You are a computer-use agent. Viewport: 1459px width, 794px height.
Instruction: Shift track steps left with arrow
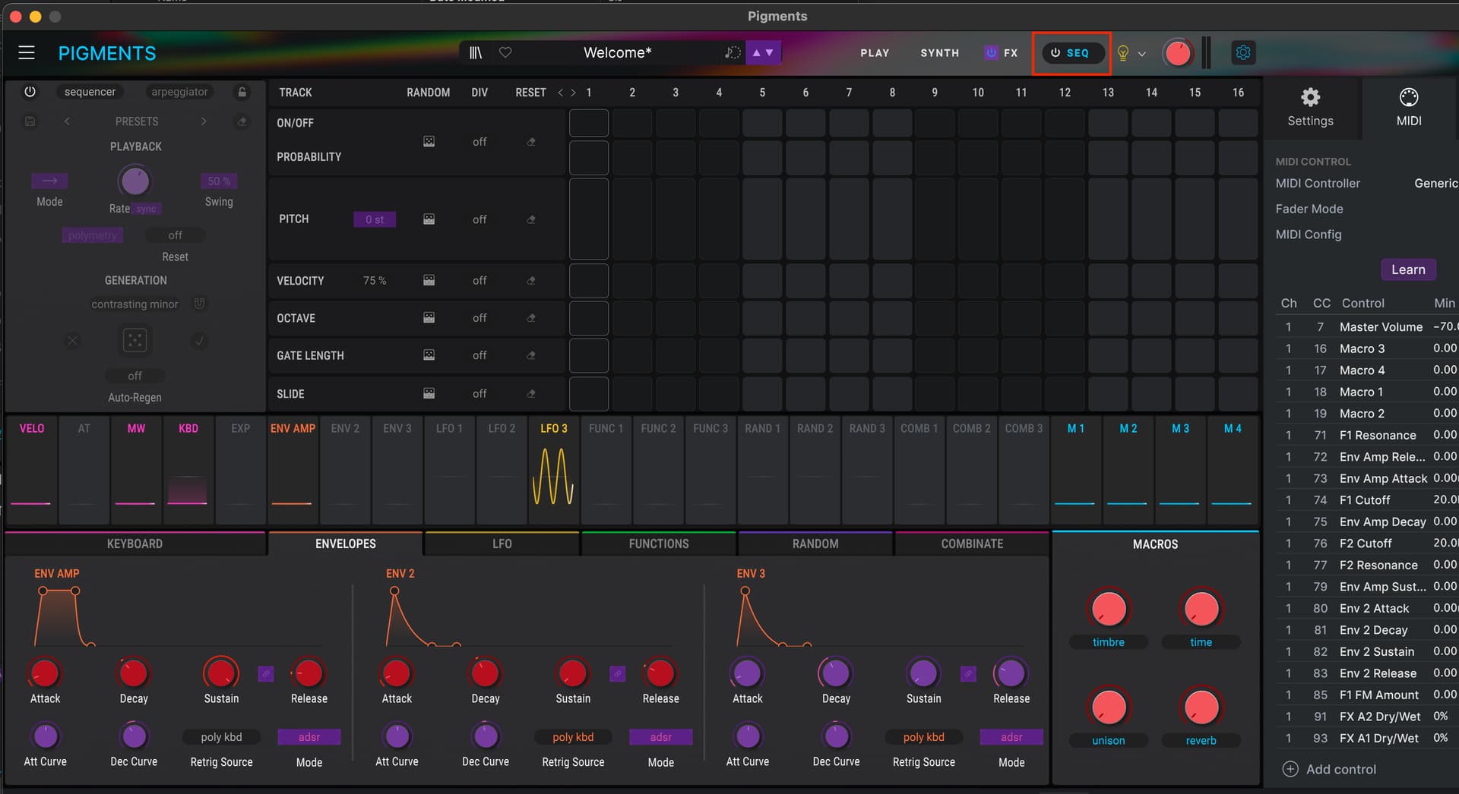pyautogui.click(x=561, y=93)
